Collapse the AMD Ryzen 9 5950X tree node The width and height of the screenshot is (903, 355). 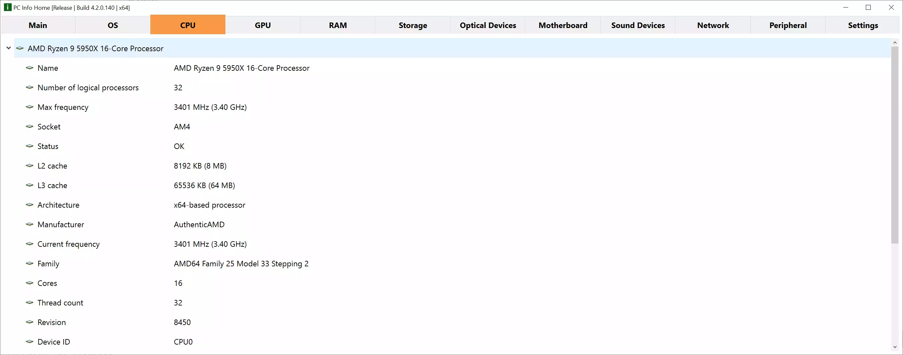(x=9, y=48)
